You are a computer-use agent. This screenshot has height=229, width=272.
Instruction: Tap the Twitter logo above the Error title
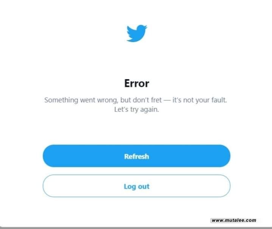pos(137,33)
